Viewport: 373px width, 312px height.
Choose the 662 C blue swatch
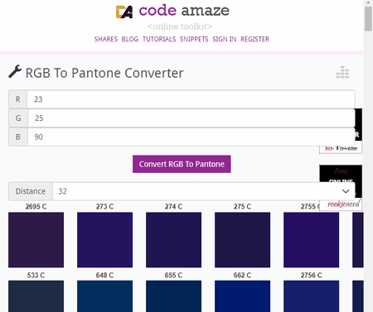coord(242,296)
